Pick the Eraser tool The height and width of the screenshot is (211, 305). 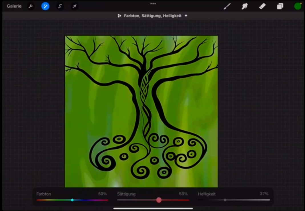click(262, 6)
